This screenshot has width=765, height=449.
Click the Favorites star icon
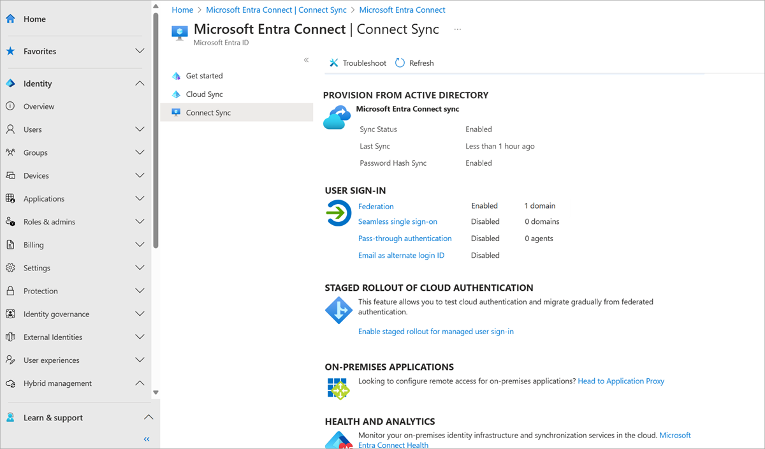coord(10,51)
